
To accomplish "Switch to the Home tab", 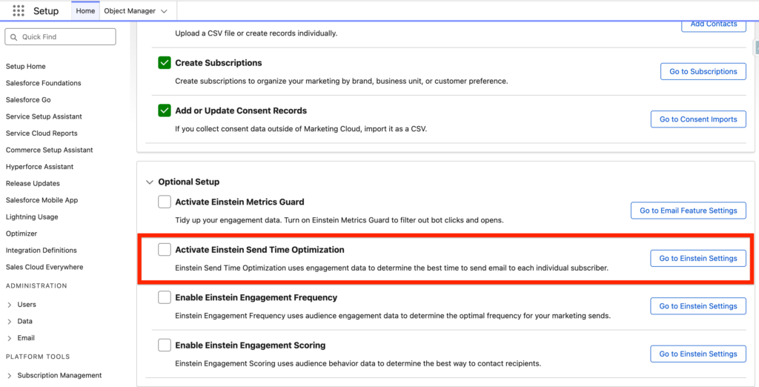I will [85, 11].
